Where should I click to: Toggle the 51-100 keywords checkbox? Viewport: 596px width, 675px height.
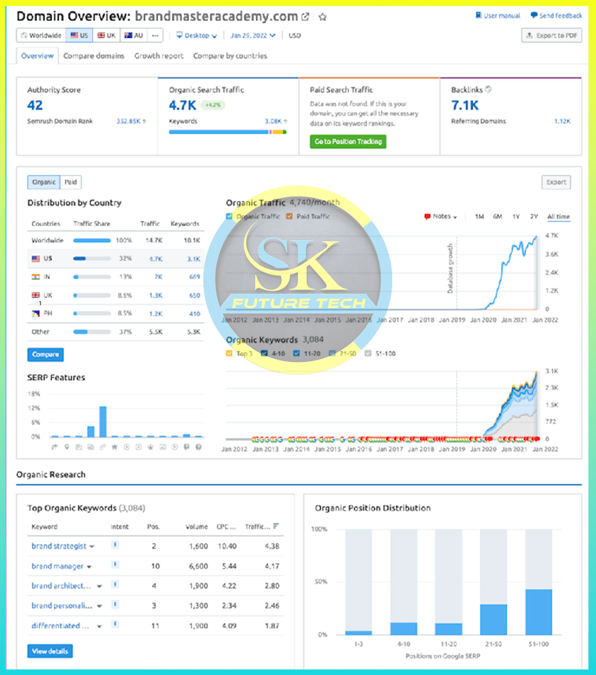368,353
